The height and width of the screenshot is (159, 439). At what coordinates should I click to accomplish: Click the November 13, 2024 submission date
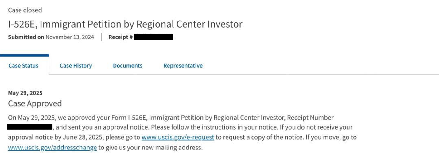point(70,37)
